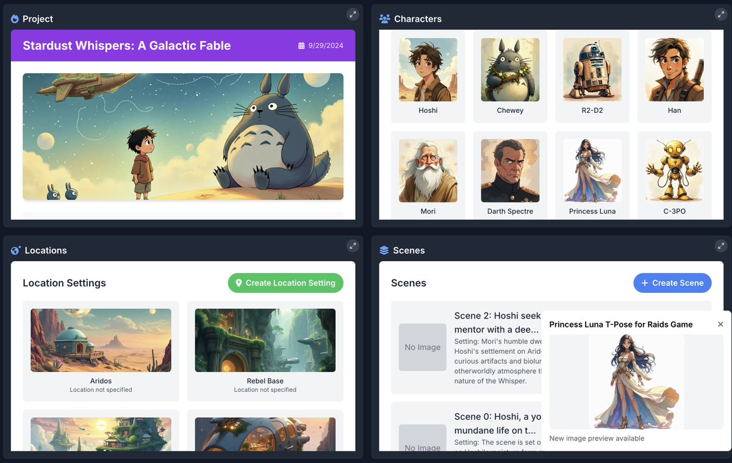Expand the Characters panel to fullscreen

pyautogui.click(x=720, y=14)
